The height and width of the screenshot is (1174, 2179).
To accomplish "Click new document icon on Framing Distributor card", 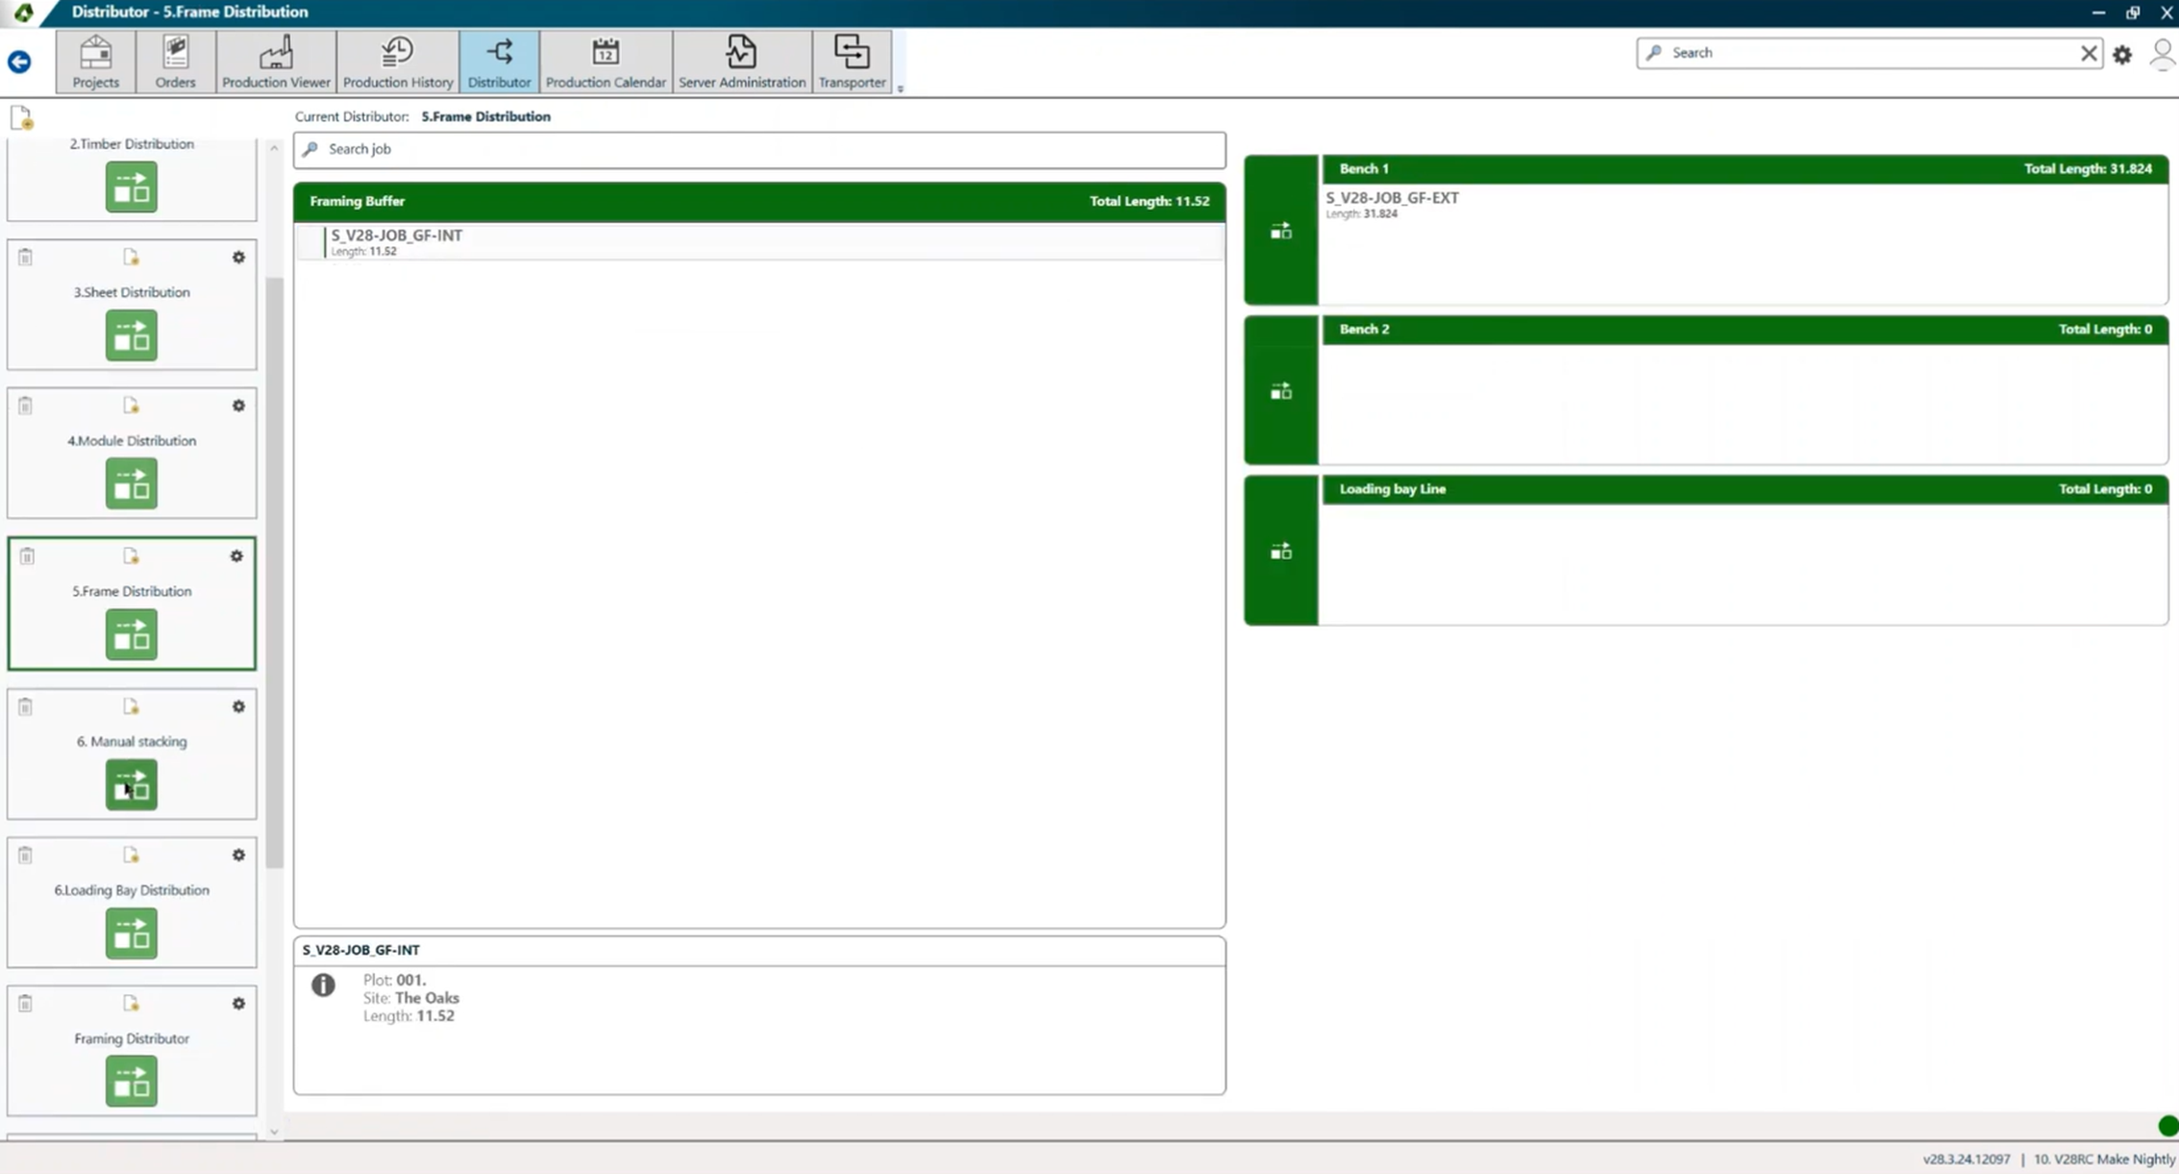I will (x=132, y=1004).
